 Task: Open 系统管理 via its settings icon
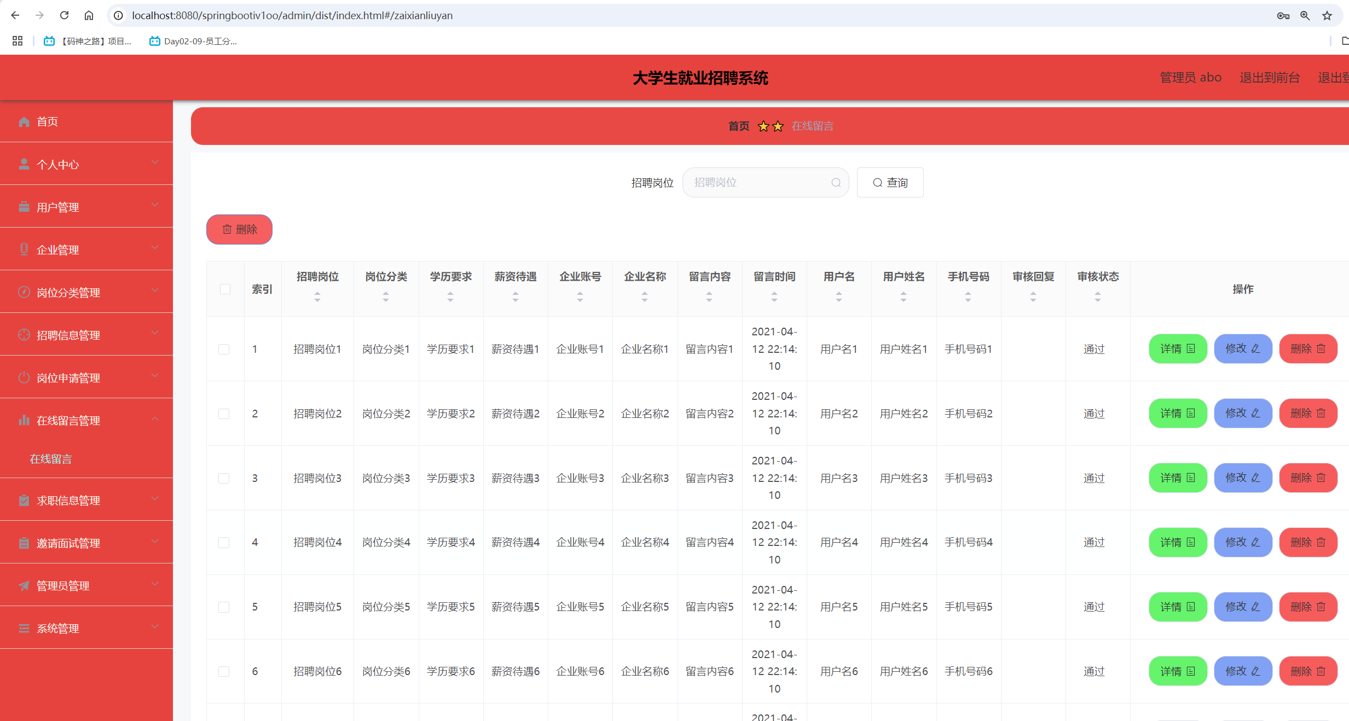click(24, 628)
